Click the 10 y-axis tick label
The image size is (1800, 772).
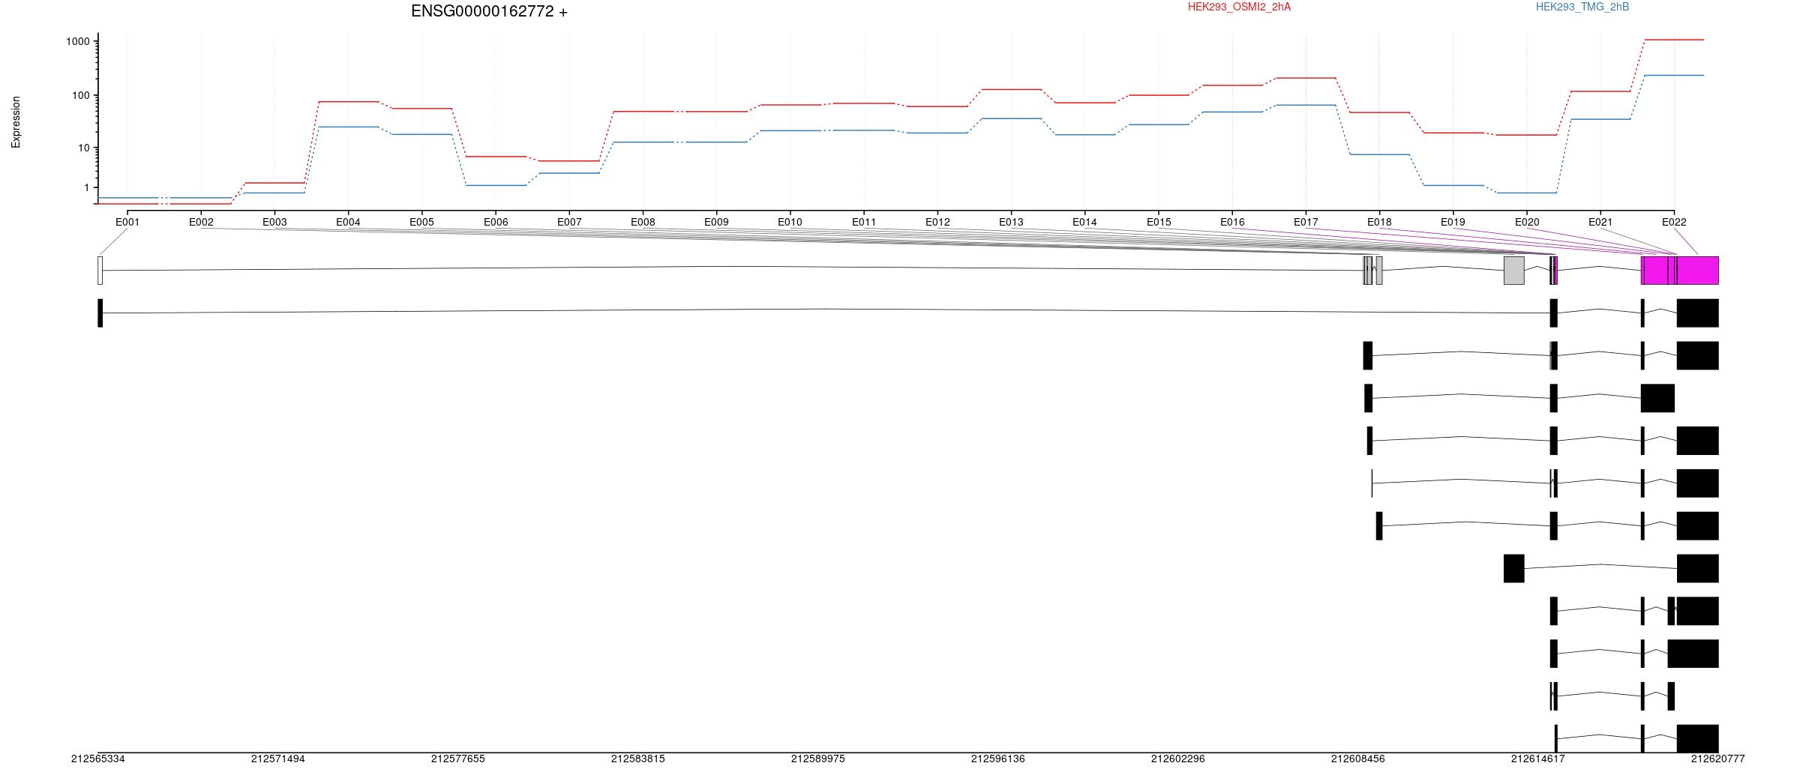pos(84,148)
